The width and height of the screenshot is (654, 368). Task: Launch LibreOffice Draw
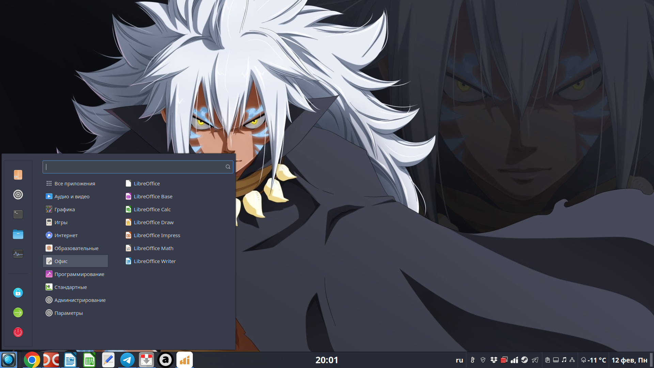(x=154, y=223)
